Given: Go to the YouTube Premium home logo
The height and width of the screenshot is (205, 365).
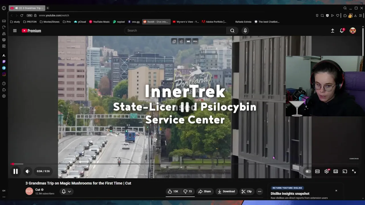Looking at the screenshot, I should point(31,30).
